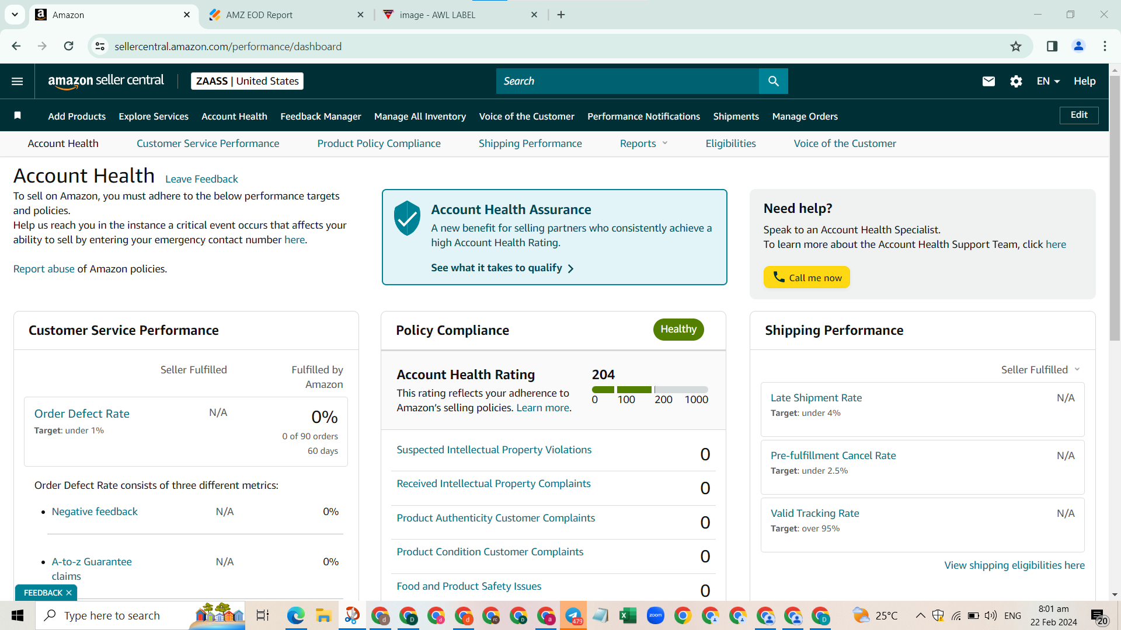Open Suspected Intellectual Property Violations link
The width and height of the screenshot is (1121, 630).
tap(494, 450)
